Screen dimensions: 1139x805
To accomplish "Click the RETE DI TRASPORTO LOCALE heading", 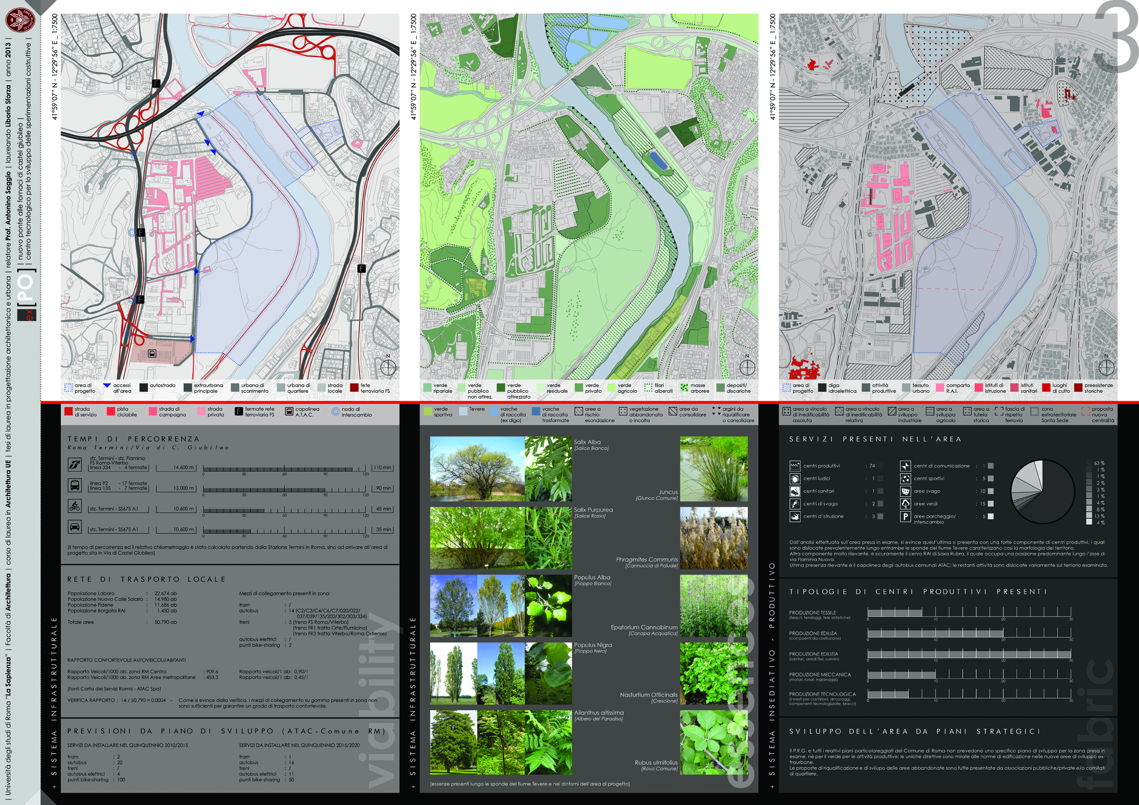I will coord(146,579).
